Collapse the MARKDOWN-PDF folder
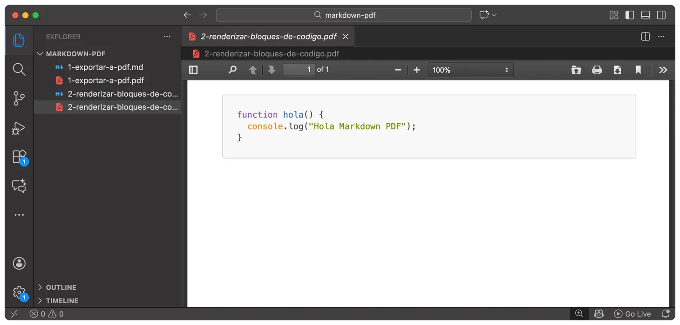 (x=75, y=54)
